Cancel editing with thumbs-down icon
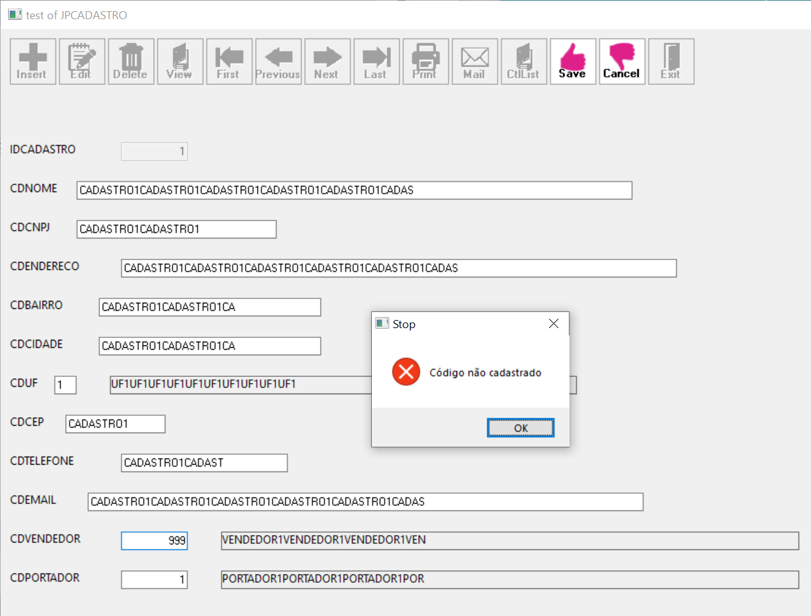This screenshot has height=616, width=811. pyautogui.click(x=622, y=61)
